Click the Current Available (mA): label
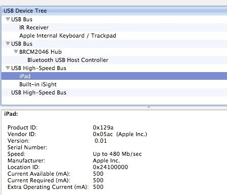 click(x=39, y=174)
